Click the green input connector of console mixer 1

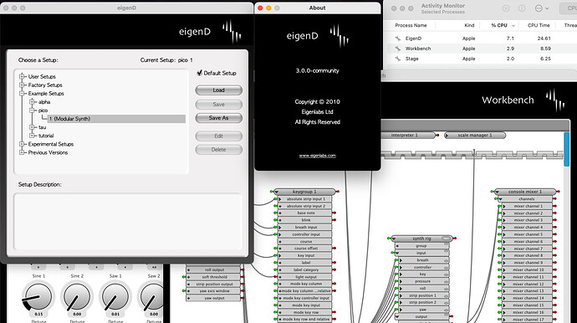493,192
